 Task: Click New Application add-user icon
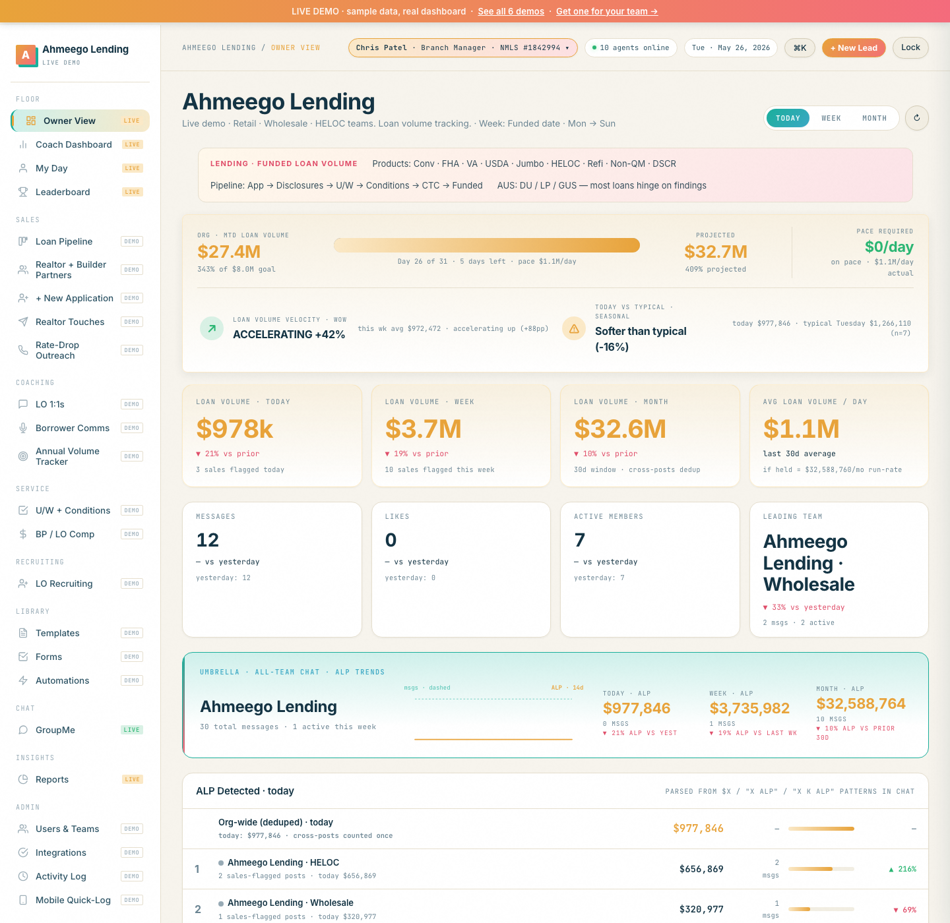point(23,298)
